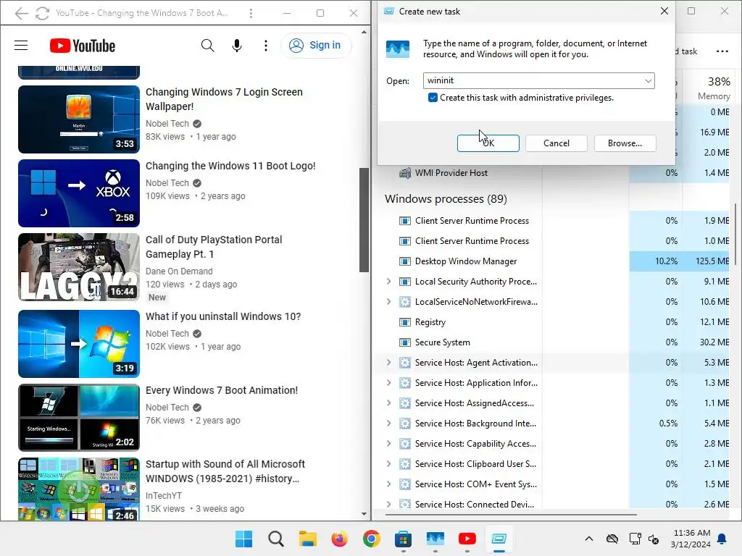Go back using the browser back arrow
Viewport: 742px width, 556px height.
(21, 13)
